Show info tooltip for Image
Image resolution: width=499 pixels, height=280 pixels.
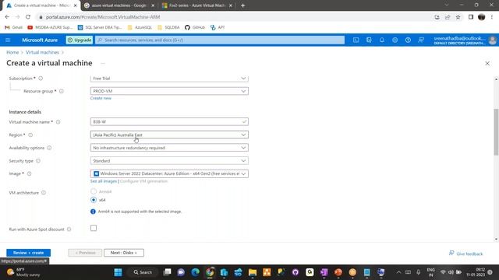(x=30, y=173)
